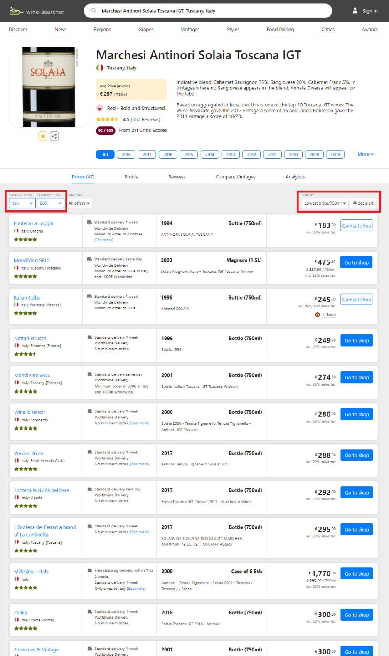Switch to the Profile tab
This screenshot has height=656, width=389.
pos(131,177)
